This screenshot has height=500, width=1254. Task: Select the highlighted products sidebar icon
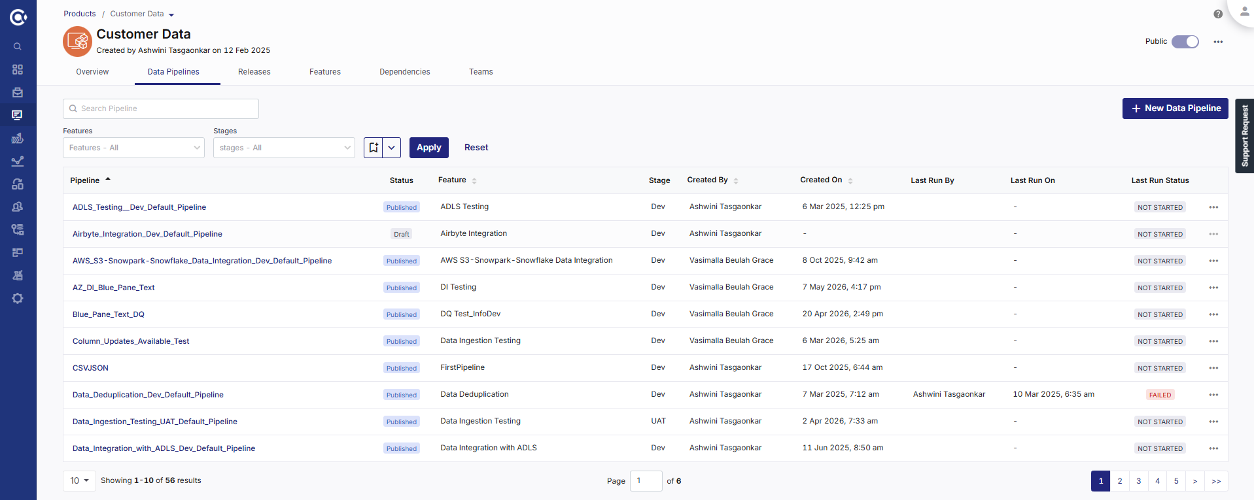18,115
